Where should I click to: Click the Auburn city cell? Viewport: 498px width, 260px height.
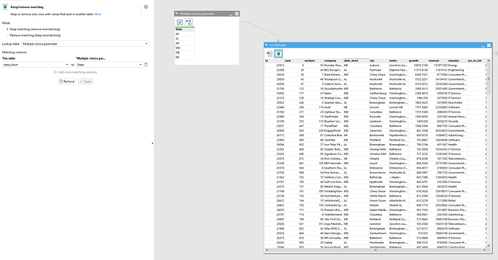[379, 66]
